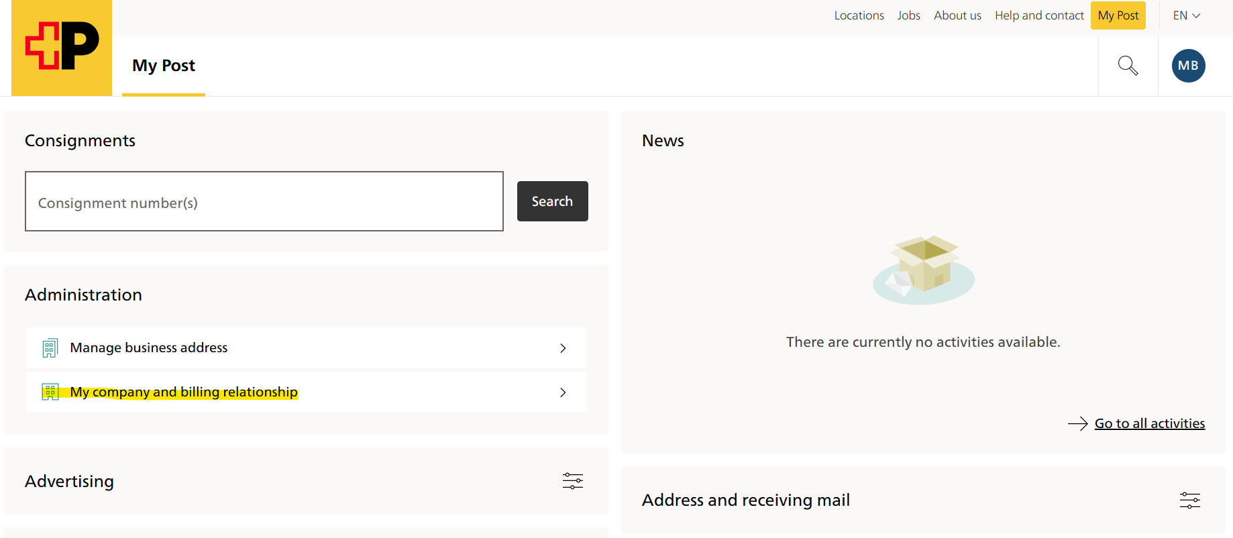Viewport: 1233px width, 538px height.
Task: Click the empty box news illustration
Action: tap(923, 270)
